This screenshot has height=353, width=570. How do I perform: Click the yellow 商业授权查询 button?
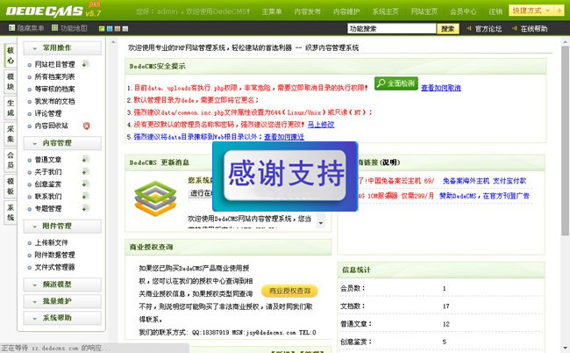coord(289,291)
